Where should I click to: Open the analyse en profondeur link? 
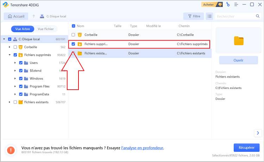coord(142,148)
